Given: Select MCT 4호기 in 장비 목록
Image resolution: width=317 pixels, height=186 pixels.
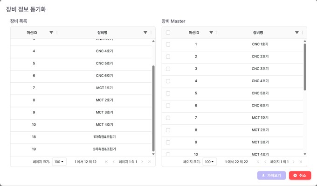Looking at the screenshot, I should tap(81, 125).
